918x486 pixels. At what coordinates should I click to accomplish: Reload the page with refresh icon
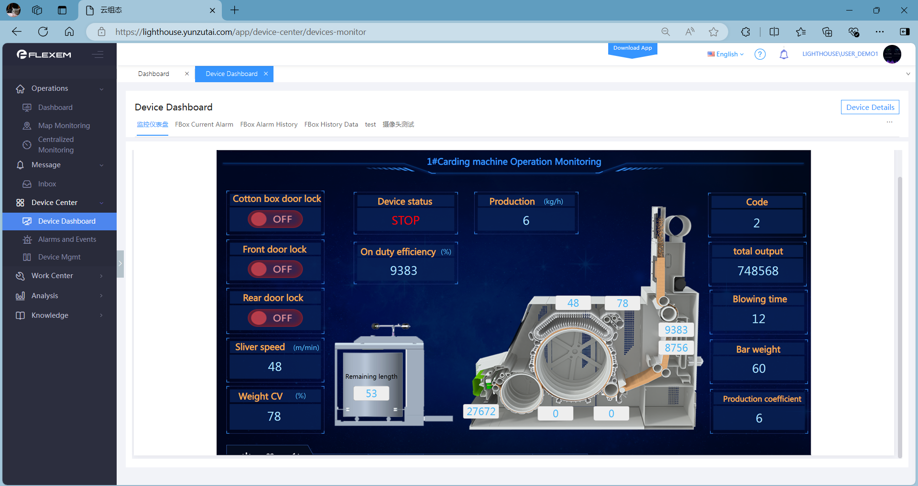(43, 32)
